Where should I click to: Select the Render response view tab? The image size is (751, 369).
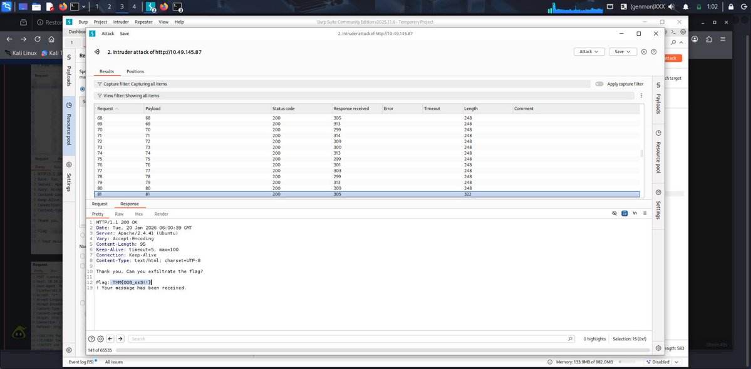tap(162, 214)
